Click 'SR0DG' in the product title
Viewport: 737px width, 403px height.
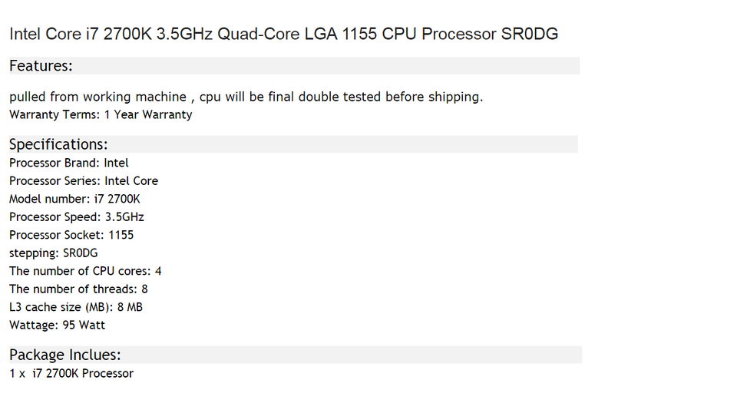click(x=530, y=34)
